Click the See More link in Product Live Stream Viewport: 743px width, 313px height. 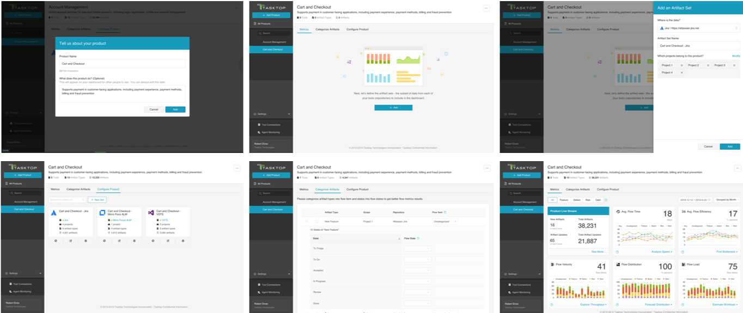tap(599, 252)
